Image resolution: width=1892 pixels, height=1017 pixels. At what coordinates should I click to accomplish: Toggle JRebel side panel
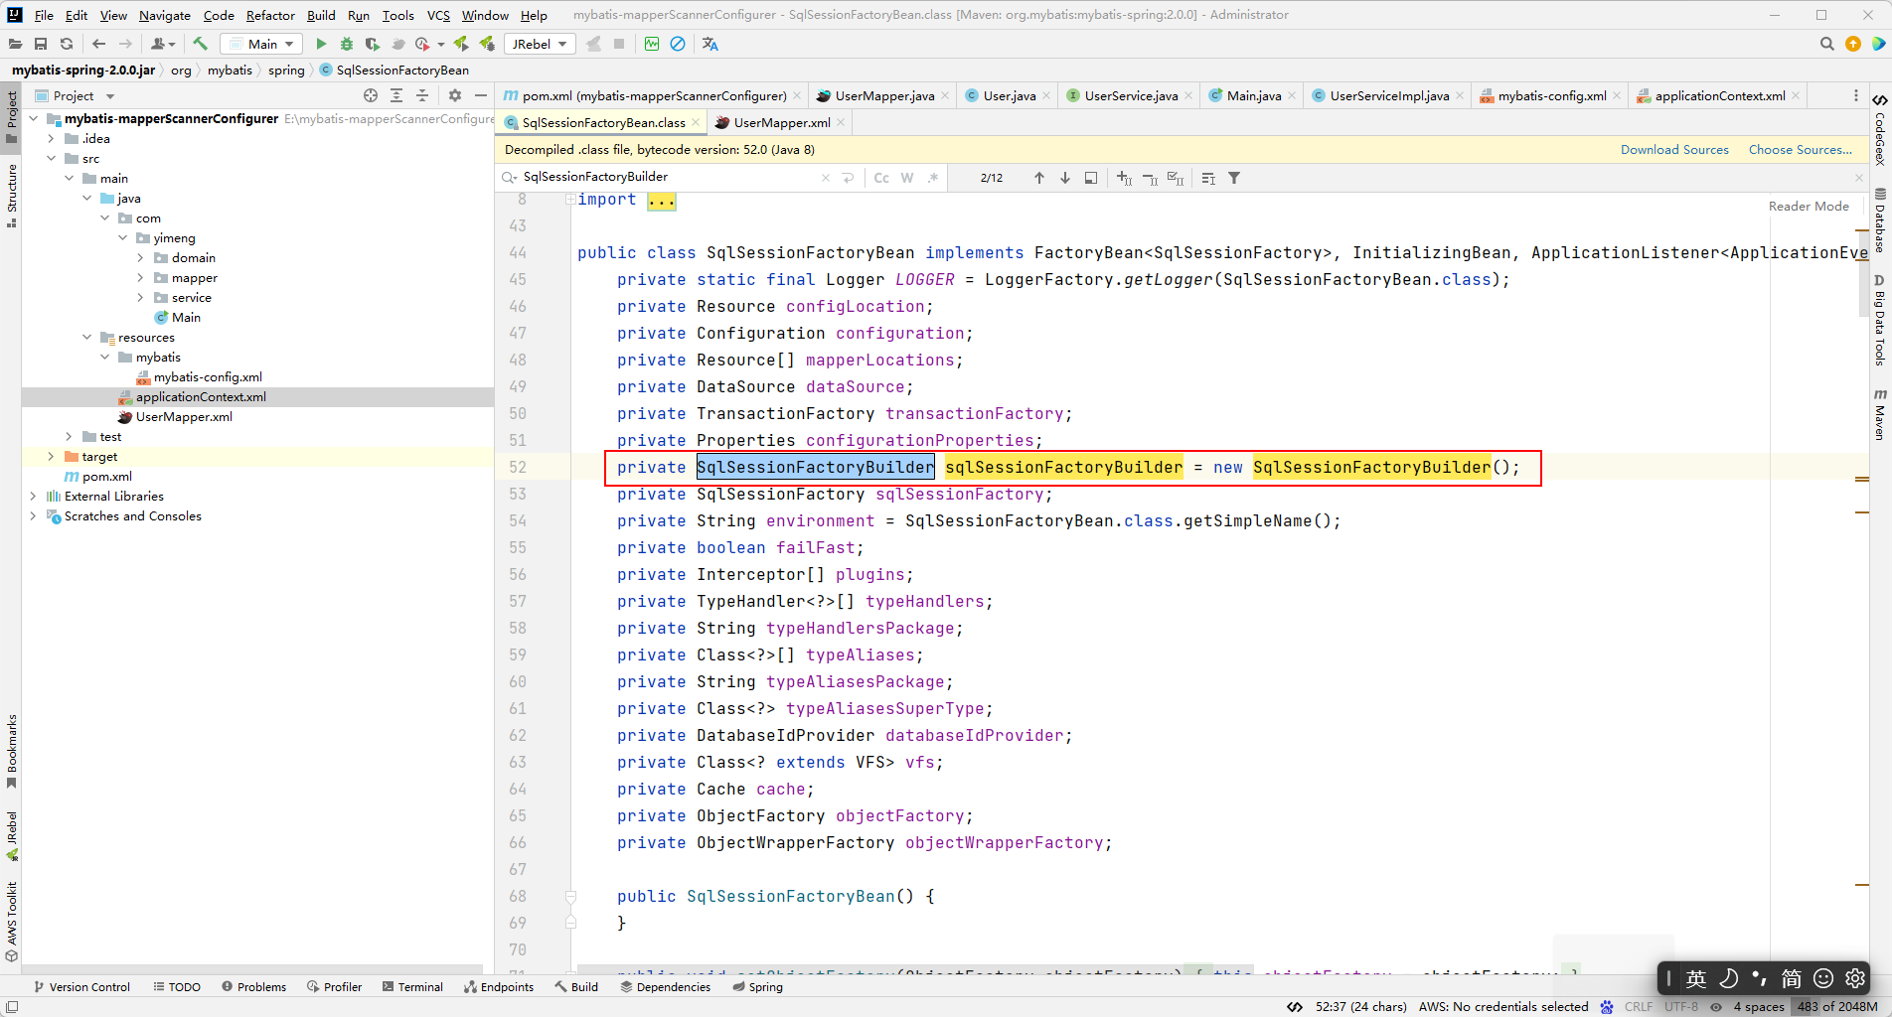tap(12, 835)
